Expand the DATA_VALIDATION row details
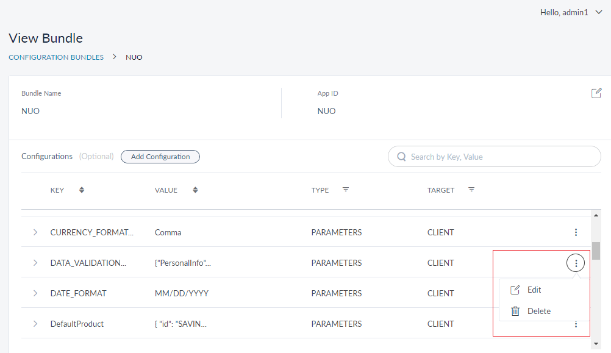611x353 pixels. pos(35,263)
